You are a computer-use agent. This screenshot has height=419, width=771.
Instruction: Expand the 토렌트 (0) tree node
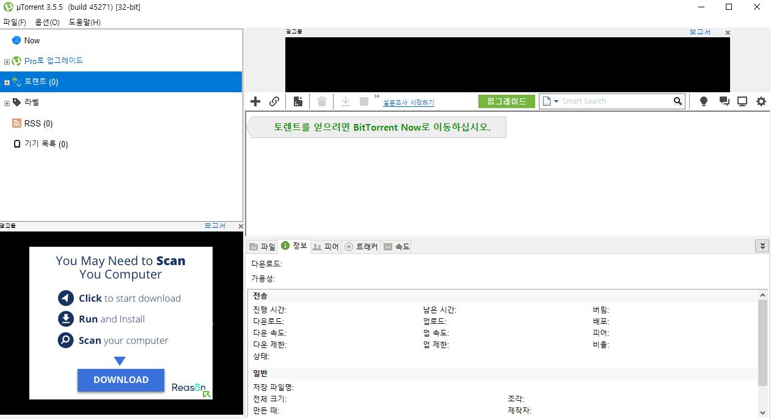point(7,82)
